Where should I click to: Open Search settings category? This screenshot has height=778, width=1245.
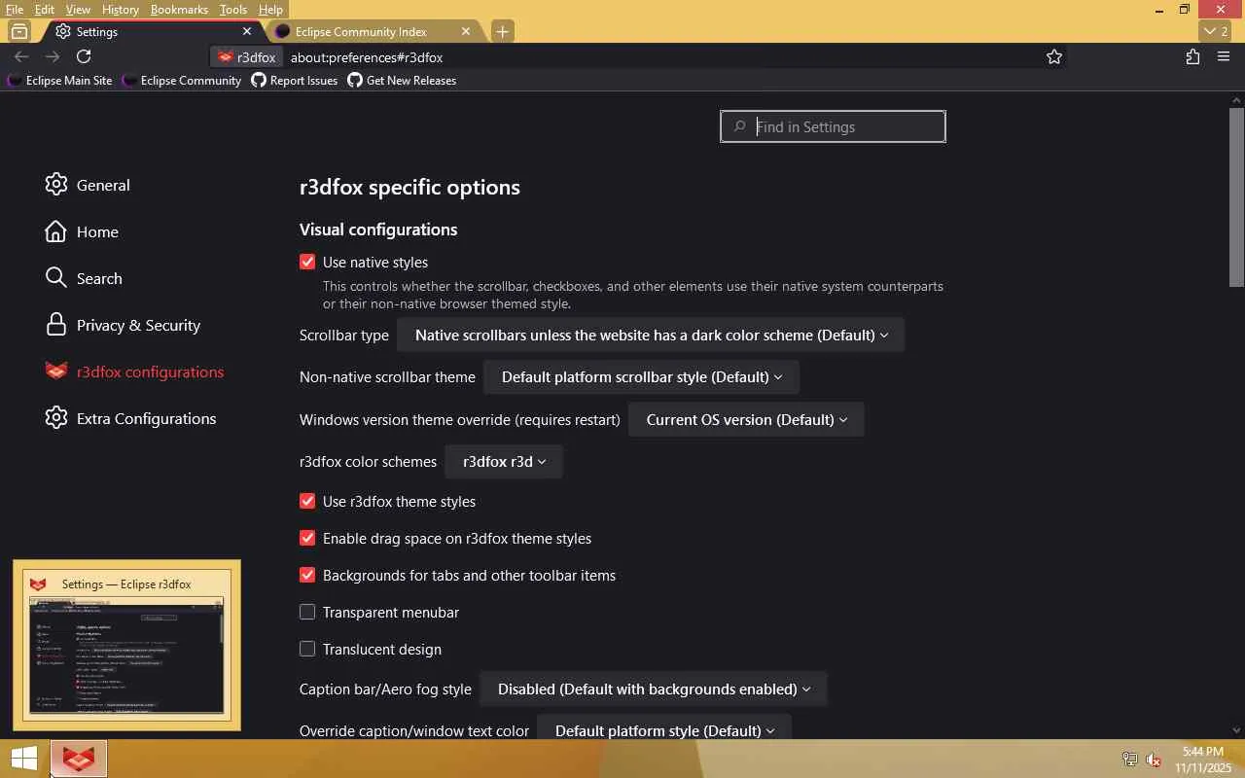tap(84, 278)
